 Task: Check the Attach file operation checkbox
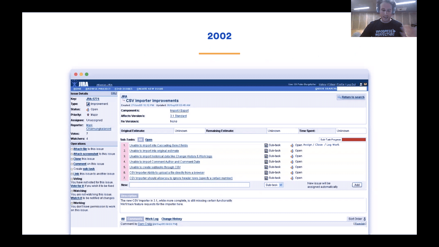click(72, 149)
